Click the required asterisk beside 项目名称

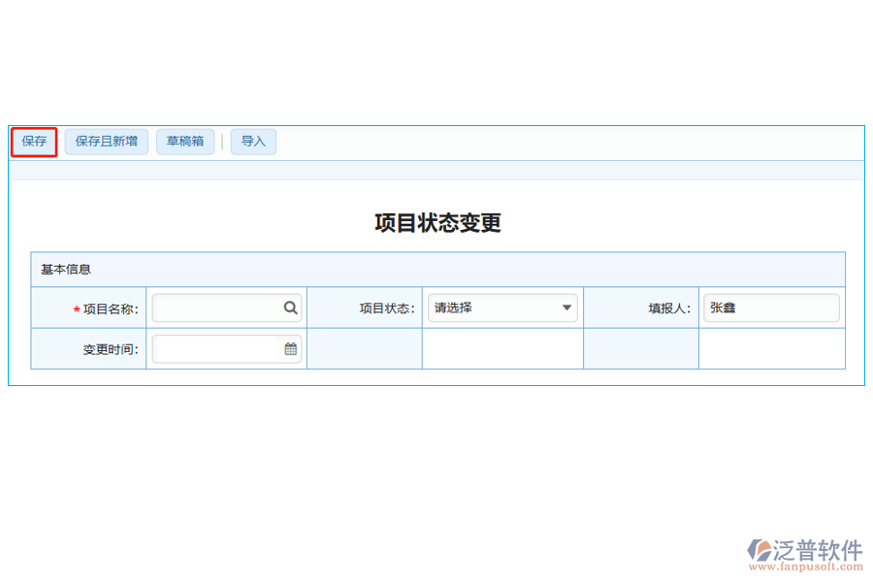(x=76, y=307)
